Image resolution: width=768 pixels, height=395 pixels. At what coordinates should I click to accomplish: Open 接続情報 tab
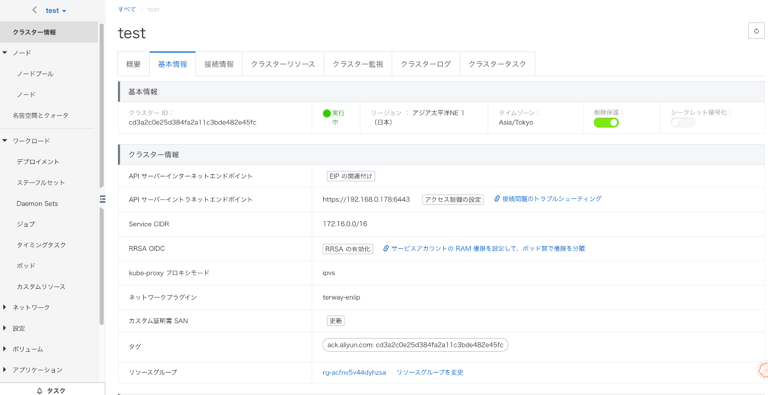tap(219, 64)
